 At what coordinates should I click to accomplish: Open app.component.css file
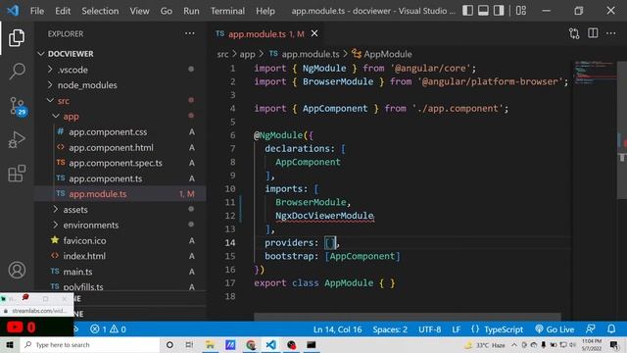108,132
